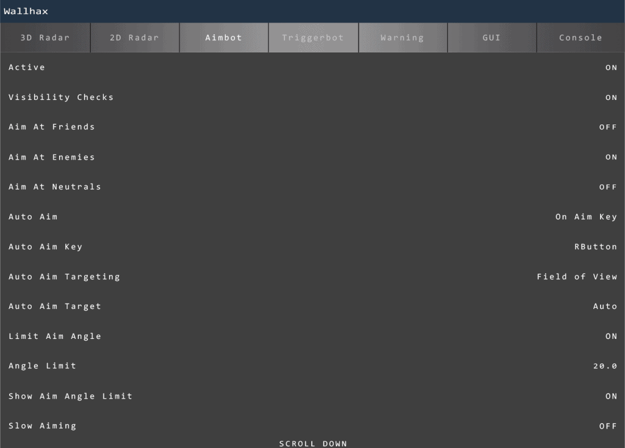Image resolution: width=625 pixels, height=448 pixels.
Task: Toggle Aim At Neutrals OFF value
Action: (x=608, y=187)
